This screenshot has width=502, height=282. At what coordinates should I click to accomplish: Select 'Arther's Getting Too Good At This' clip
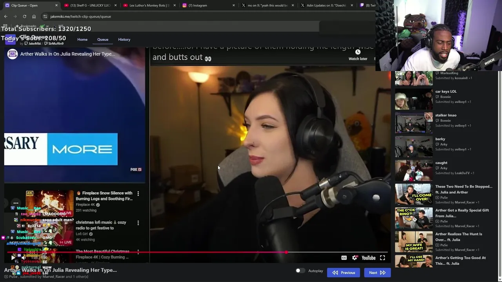[x=460, y=260]
